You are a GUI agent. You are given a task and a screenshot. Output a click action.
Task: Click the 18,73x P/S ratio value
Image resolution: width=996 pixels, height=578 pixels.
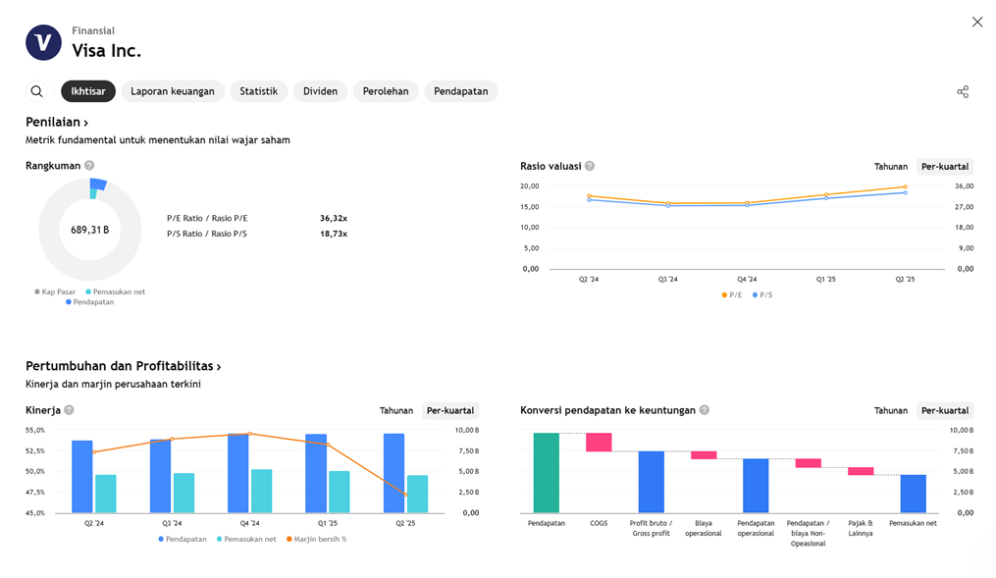[334, 234]
